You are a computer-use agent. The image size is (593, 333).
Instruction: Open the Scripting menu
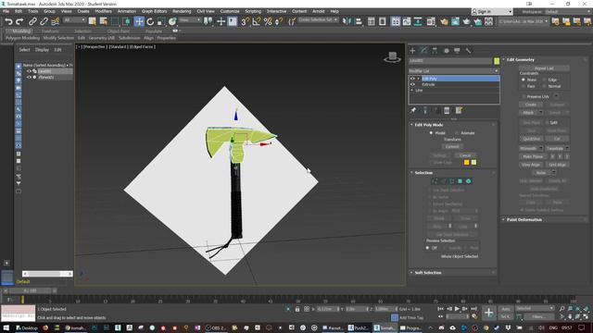click(253, 11)
